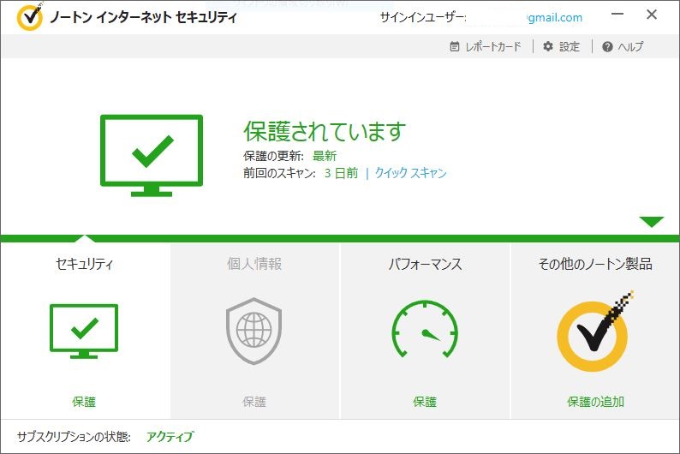Click the Performance speedometer gauge icon
The height and width of the screenshot is (454, 680).
[425, 329]
